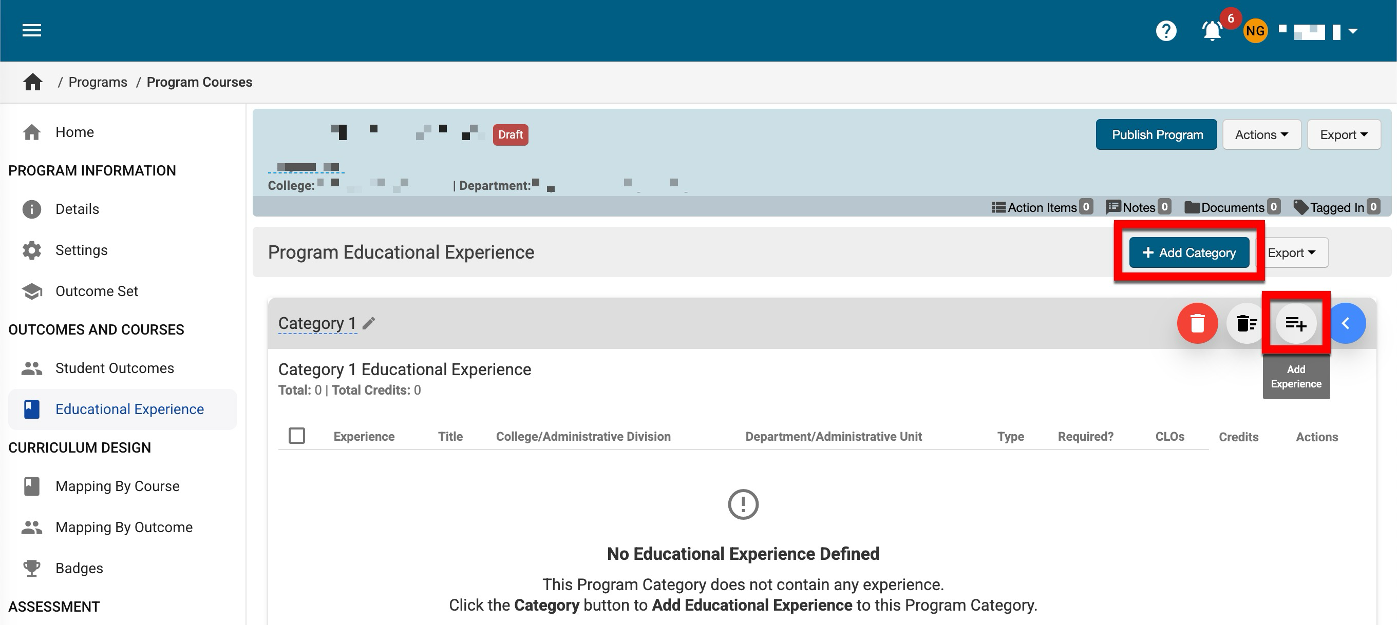The image size is (1397, 625).
Task: Click the NG user avatar
Action: (x=1255, y=31)
